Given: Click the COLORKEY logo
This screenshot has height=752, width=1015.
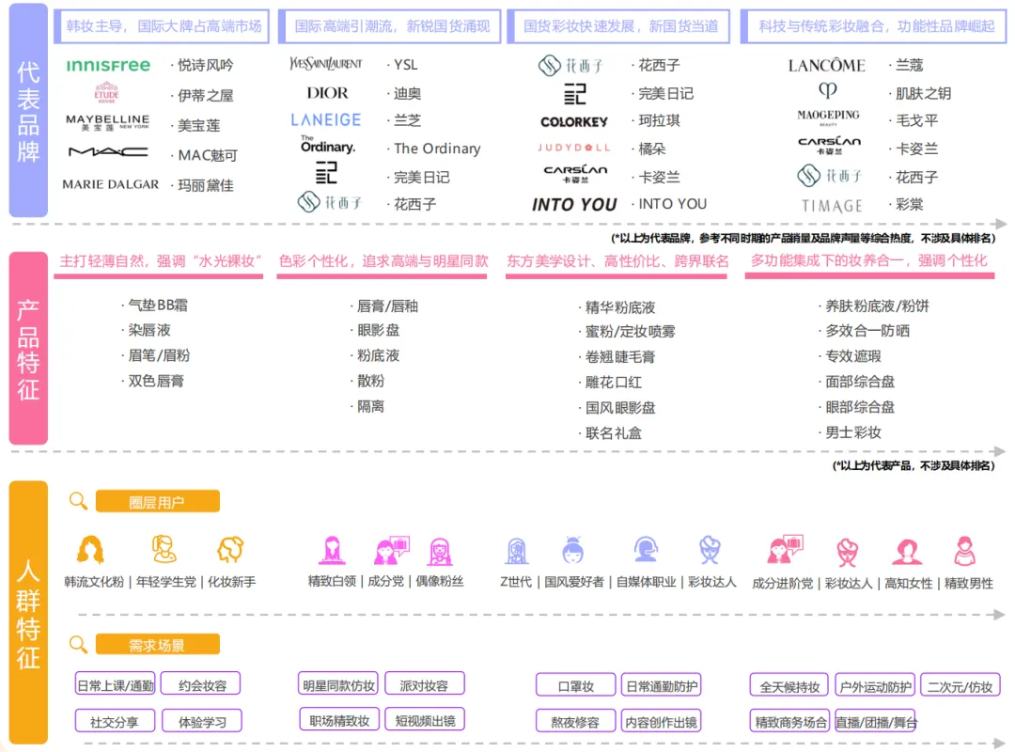Looking at the screenshot, I should point(573,122).
